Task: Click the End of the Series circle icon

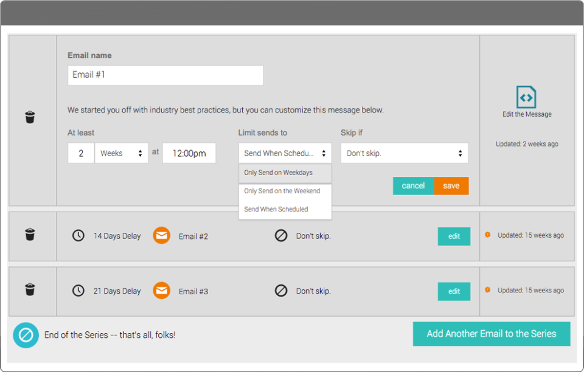Action: pyautogui.click(x=25, y=334)
